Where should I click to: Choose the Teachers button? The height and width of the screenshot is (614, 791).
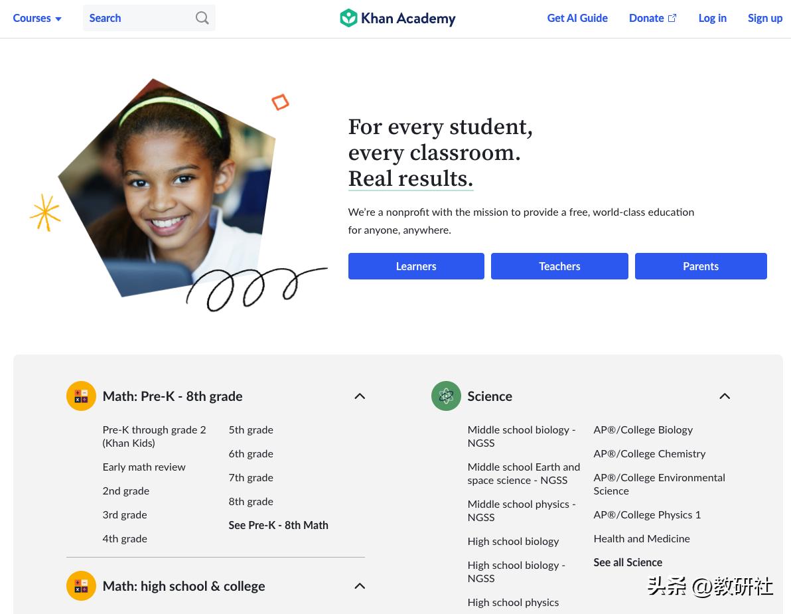[559, 266]
